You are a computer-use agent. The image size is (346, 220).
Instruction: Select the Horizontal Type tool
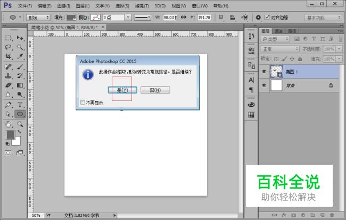click(x=20, y=105)
